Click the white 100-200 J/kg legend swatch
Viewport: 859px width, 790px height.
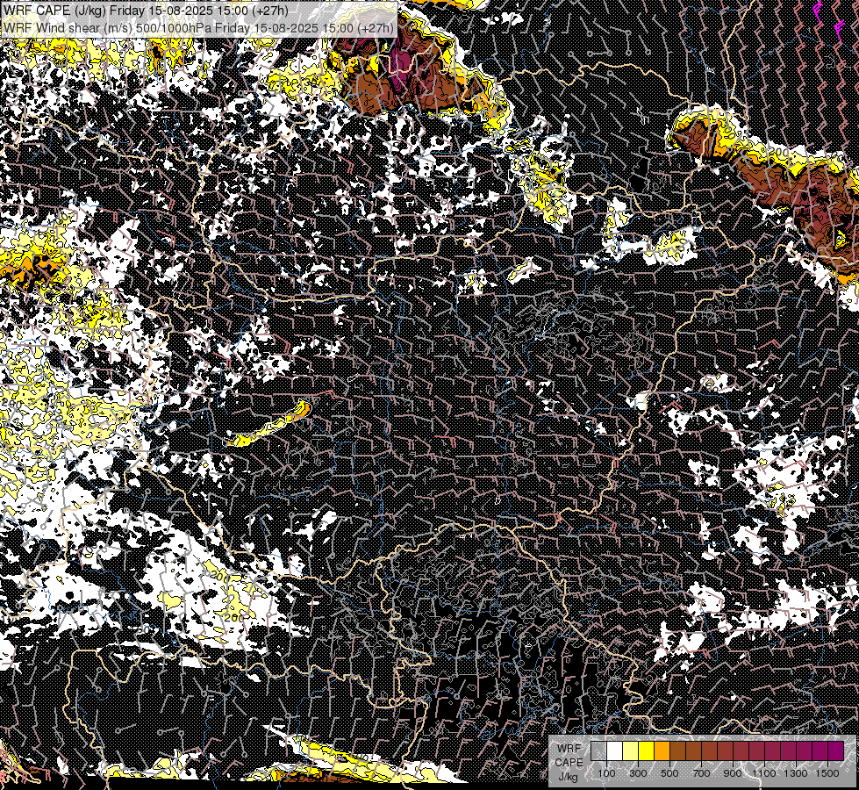615,751
